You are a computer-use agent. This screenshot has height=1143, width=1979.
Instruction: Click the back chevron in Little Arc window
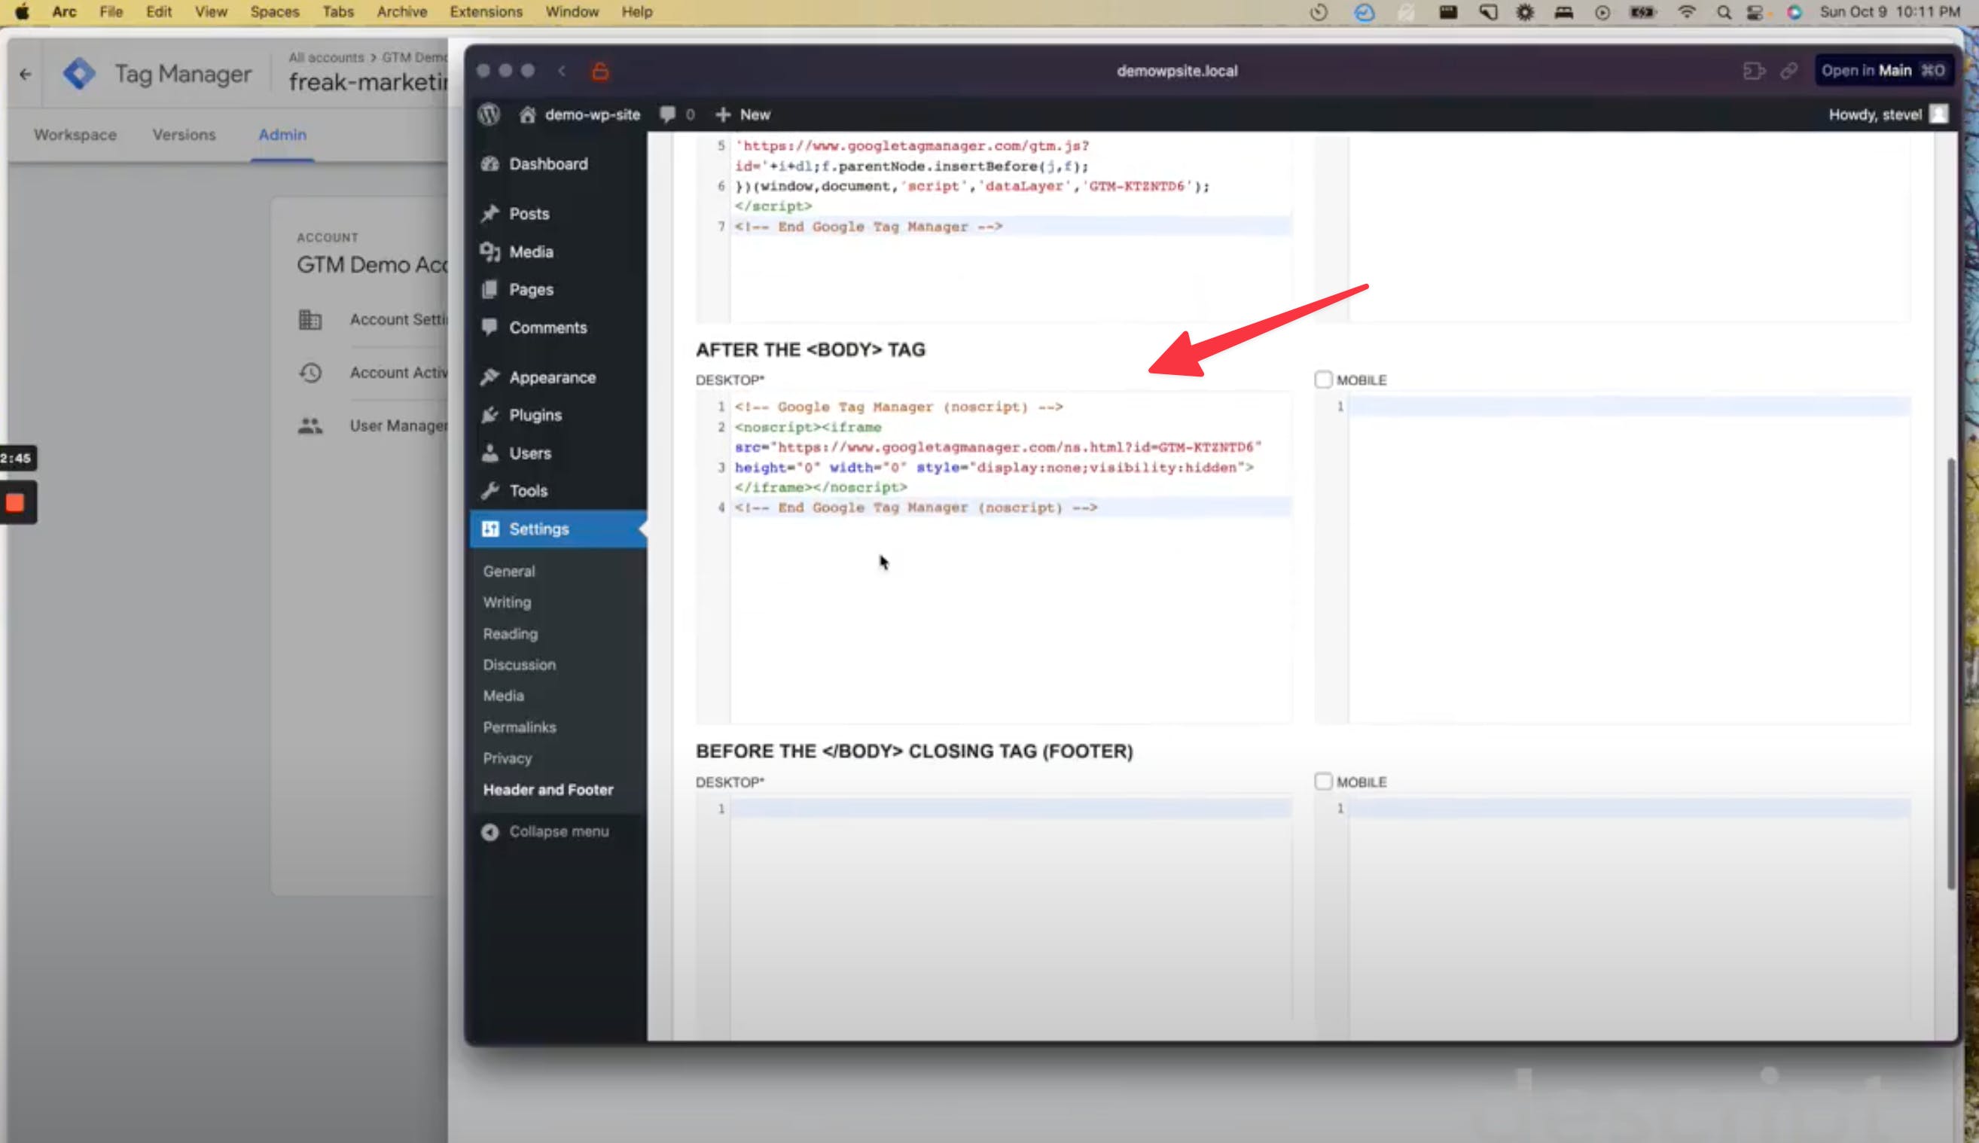click(x=562, y=71)
